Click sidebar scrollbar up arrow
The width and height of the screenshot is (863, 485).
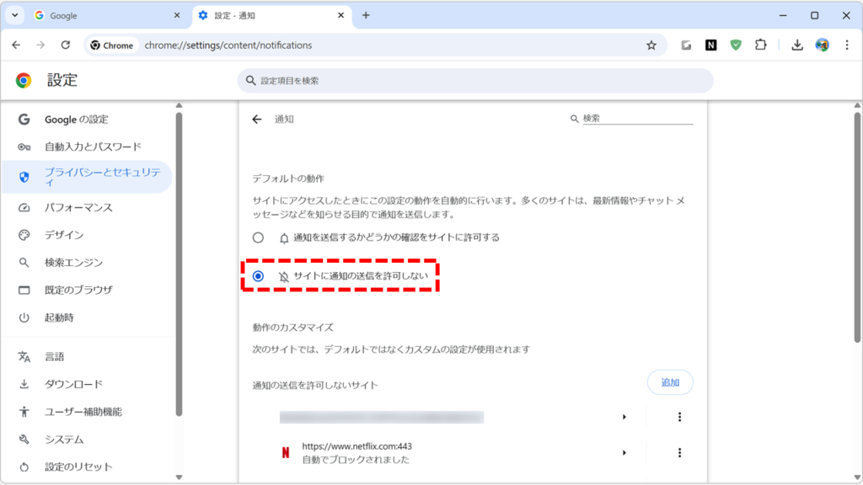coord(179,105)
